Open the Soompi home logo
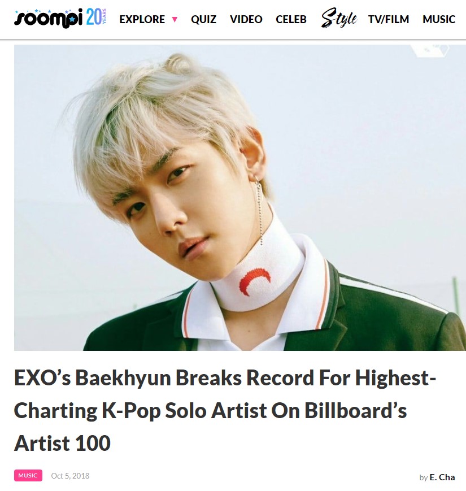The height and width of the screenshot is (491, 466). click(49, 18)
